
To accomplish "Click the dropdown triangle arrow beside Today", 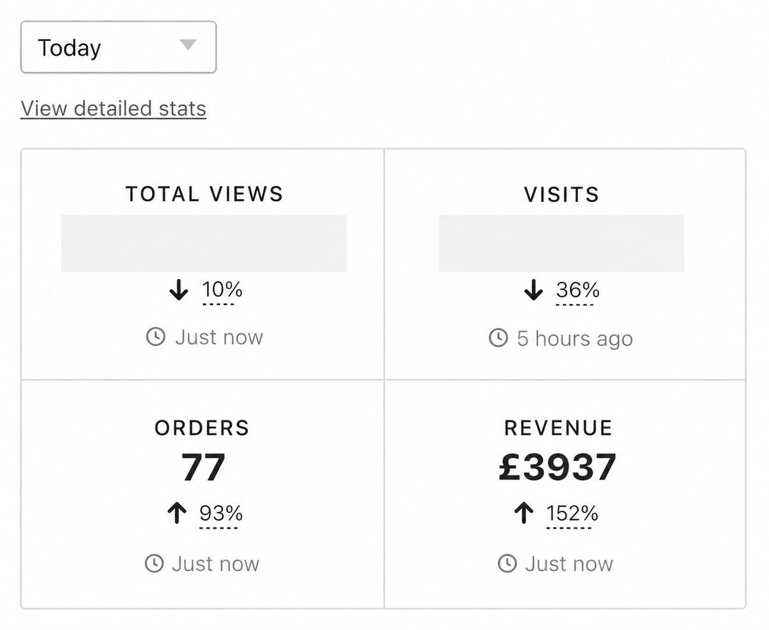I will click(187, 45).
